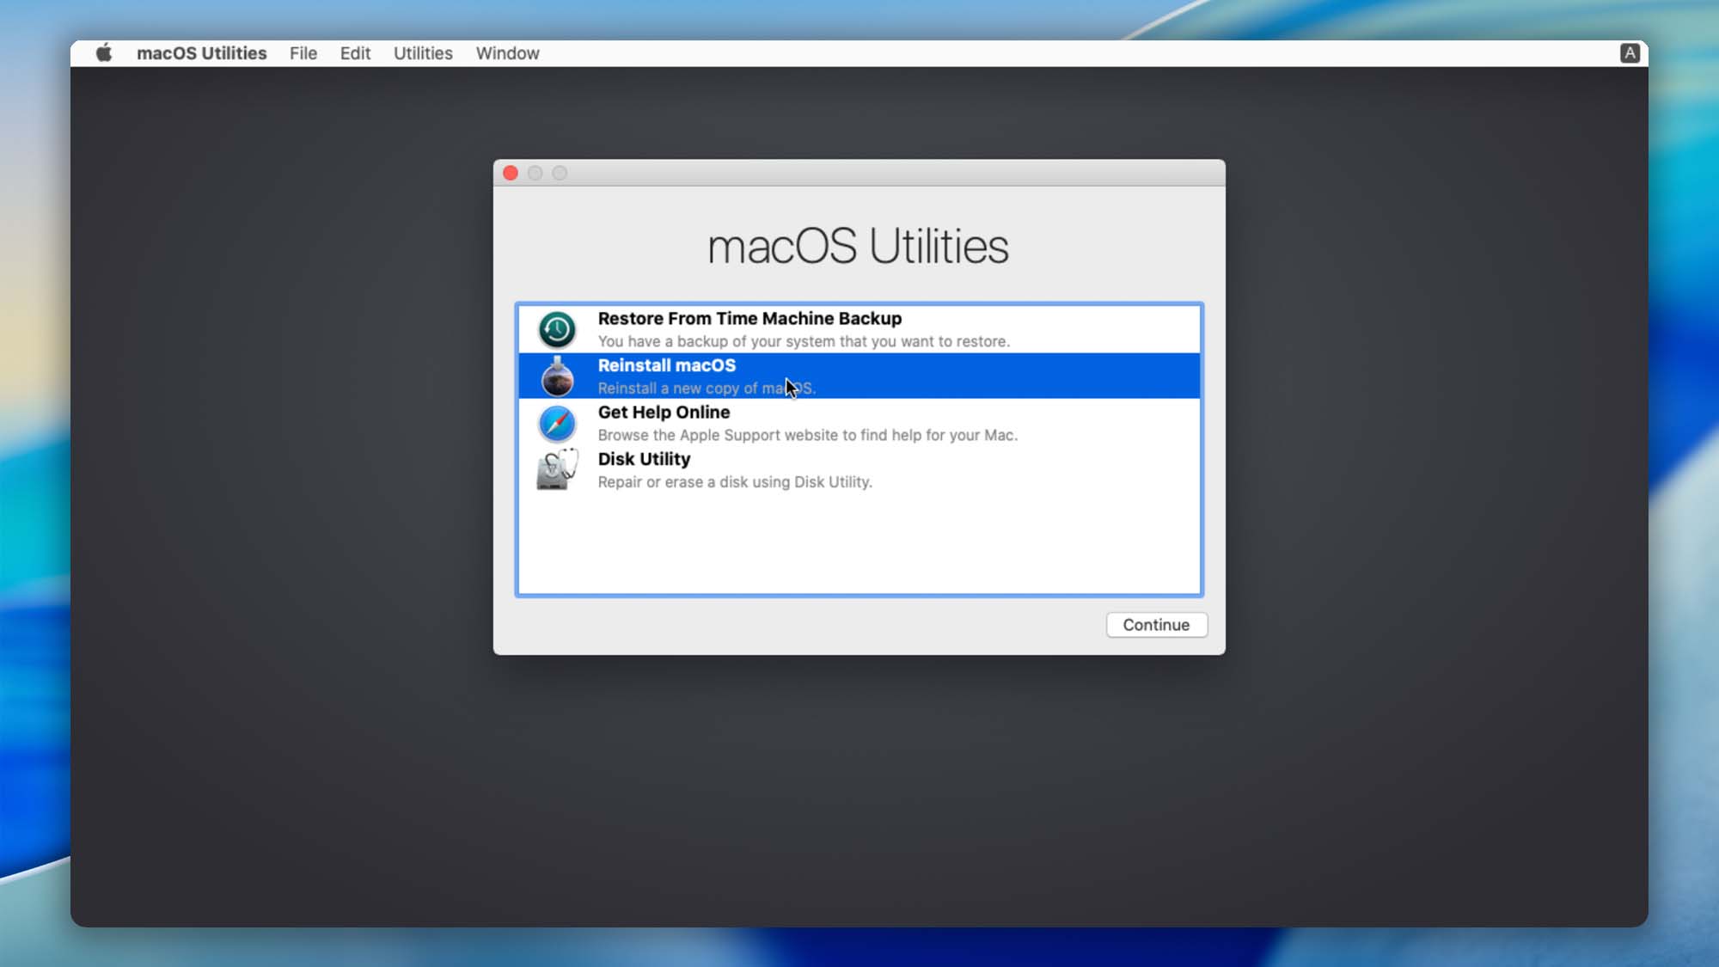
Task: Select the Reinstall macOS row title
Action: pyautogui.click(x=666, y=365)
